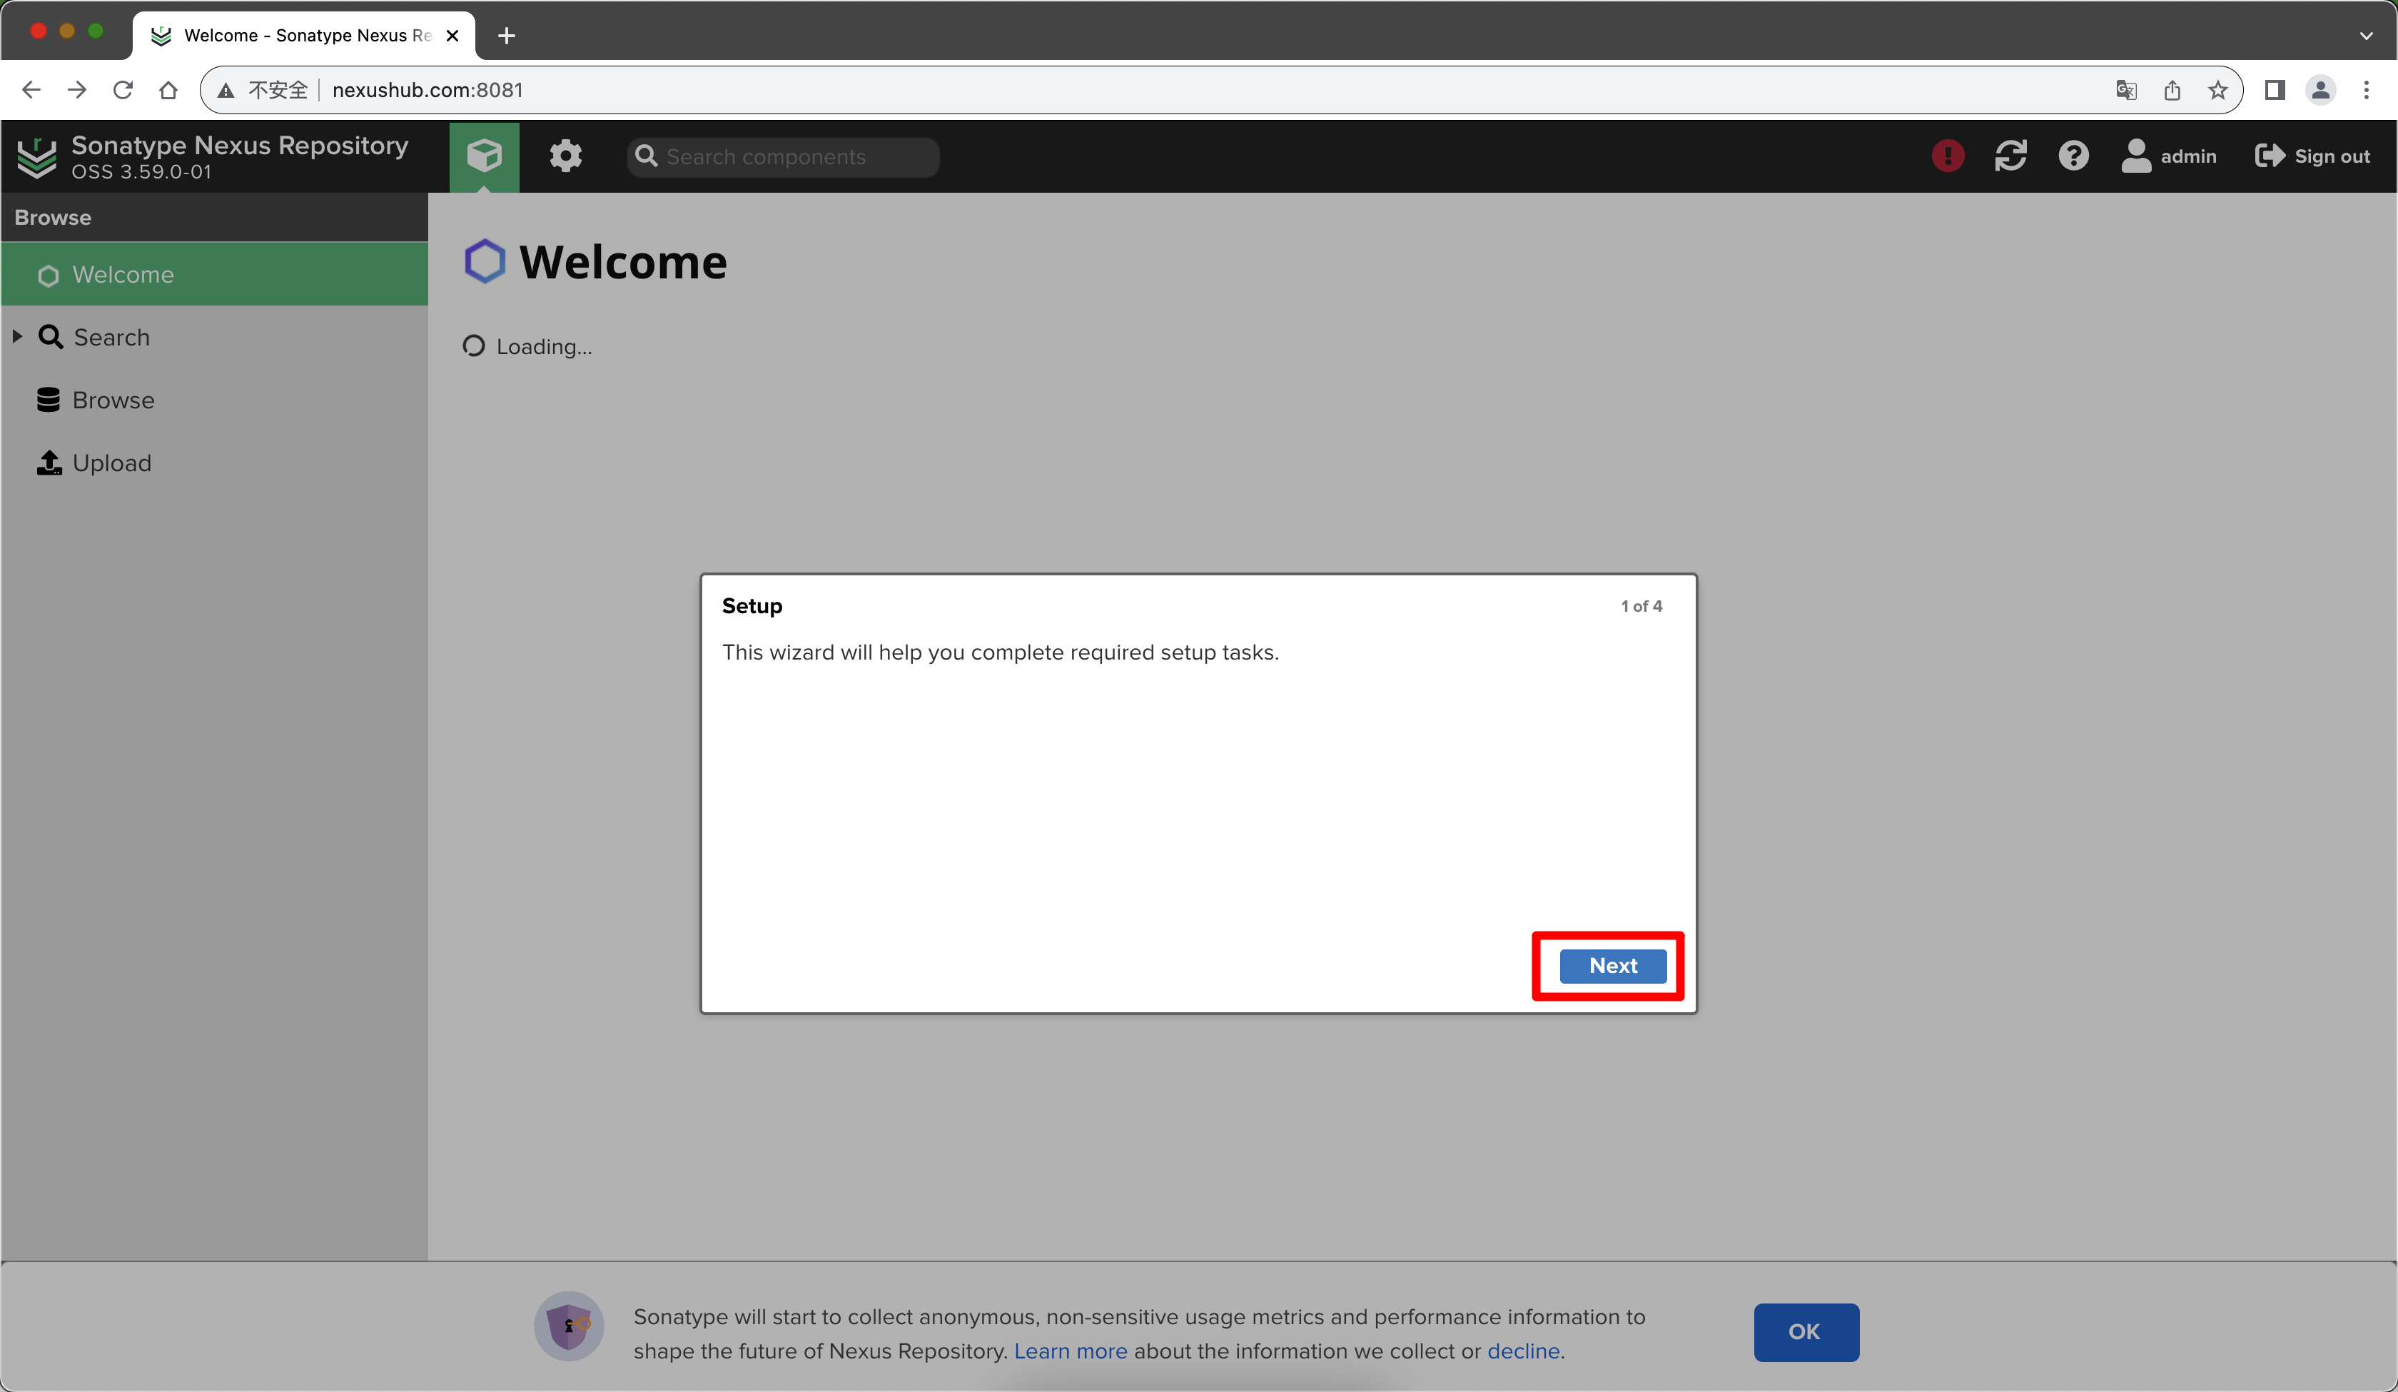Image resolution: width=2398 pixels, height=1392 pixels.
Task: Open the Server administration gear icon
Action: coord(565,156)
